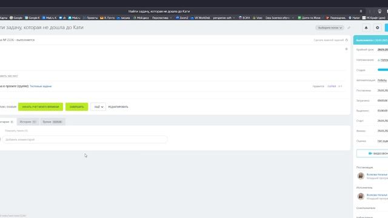Open the Долги по Жене bookmark
This screenshot has width=388, height=218.
(309, 18)
